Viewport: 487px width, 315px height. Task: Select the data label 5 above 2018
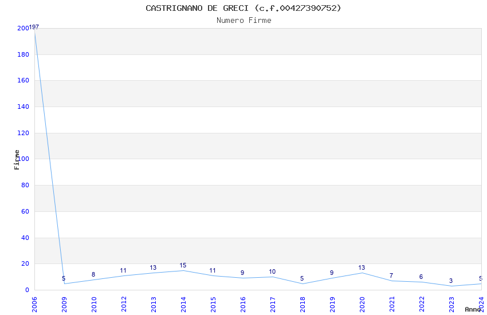[302, 278]
